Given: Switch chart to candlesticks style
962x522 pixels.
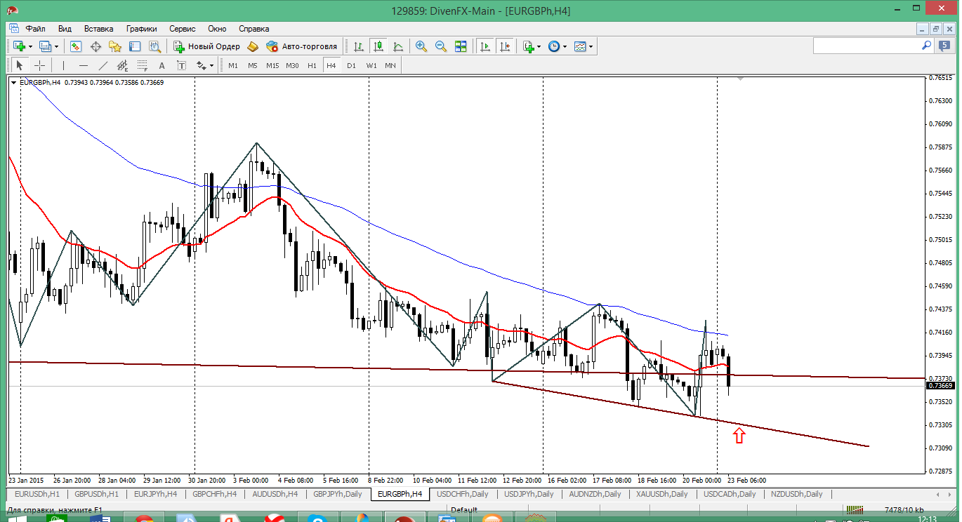Looking at the screenshot, I should click(378, 46).
